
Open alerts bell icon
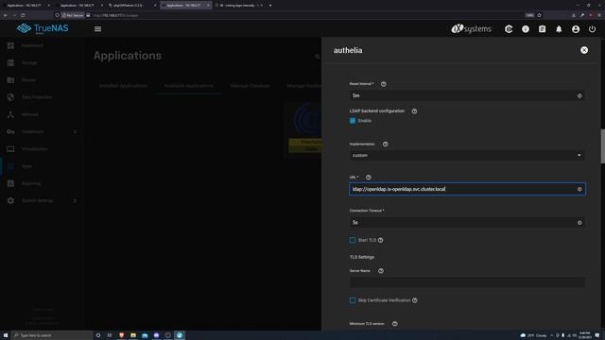coord(559,29)
